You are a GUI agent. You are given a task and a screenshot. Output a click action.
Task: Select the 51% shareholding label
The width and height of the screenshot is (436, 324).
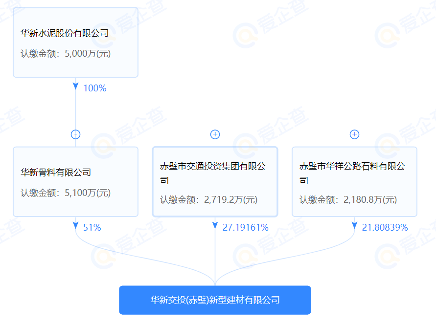click(92, 227)
